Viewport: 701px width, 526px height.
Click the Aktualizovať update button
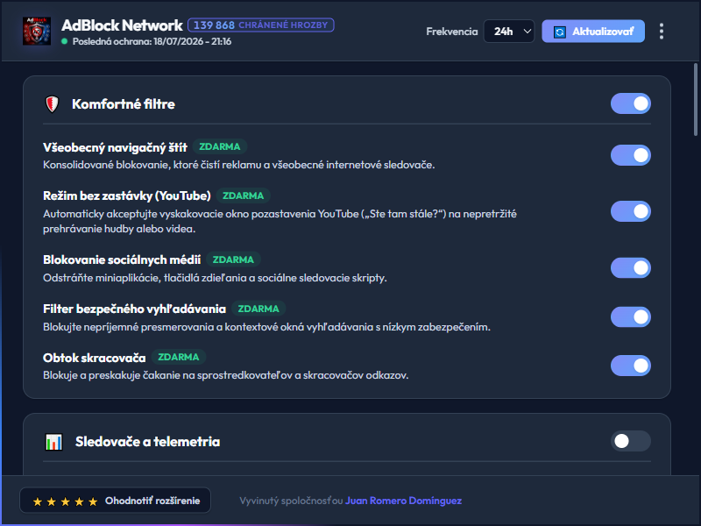[593, 32]
